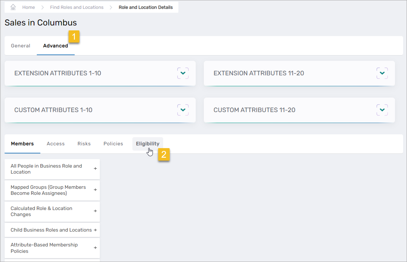Open the Custom Attributes 11-20 chevron
407x262 pixels.
[x=382, y=110]
